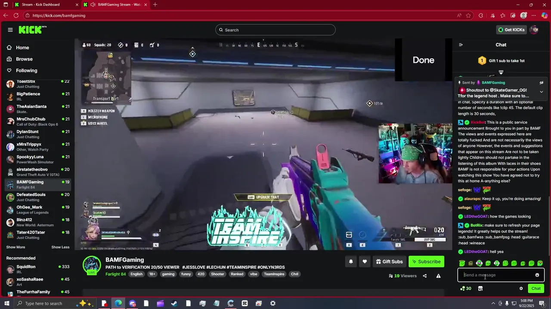
Task: Open Settings gear in taskbar
Action: (x=272, y=303)
